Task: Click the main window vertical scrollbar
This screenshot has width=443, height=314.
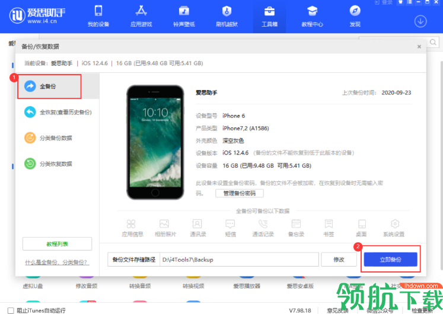Action: pos(441,165)
